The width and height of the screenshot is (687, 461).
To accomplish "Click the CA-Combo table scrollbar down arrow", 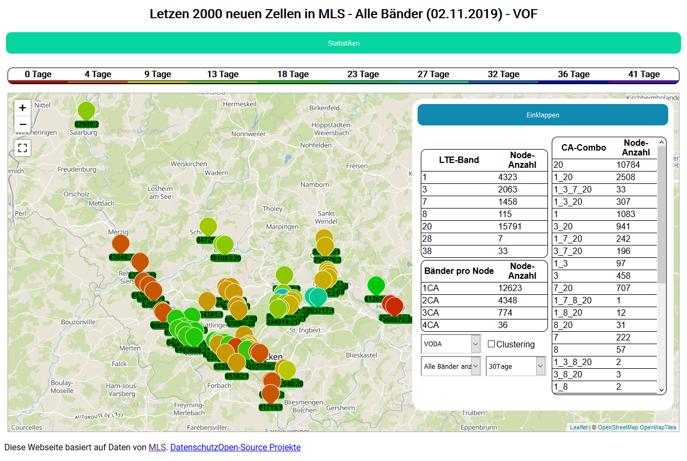I will [661, 390].
